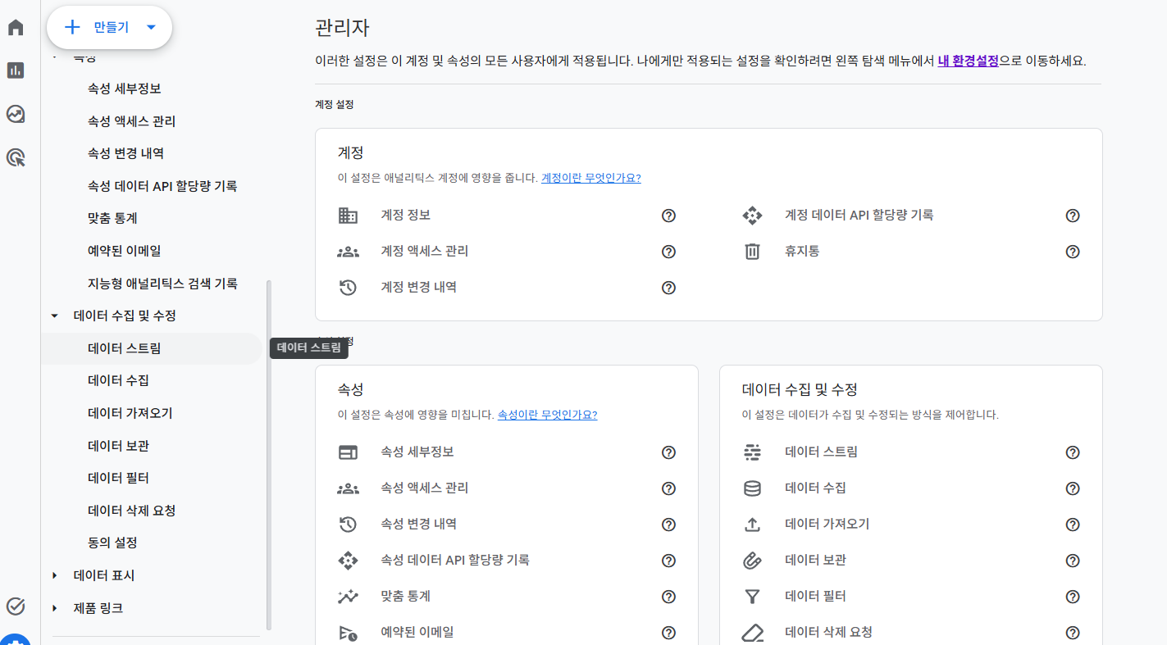Click the send icon beside 예약된 이메일 card row

click(x=348, y=633)
